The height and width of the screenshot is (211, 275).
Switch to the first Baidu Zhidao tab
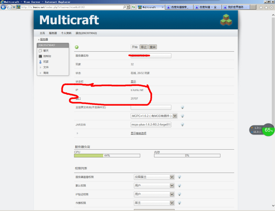point(179,7)
